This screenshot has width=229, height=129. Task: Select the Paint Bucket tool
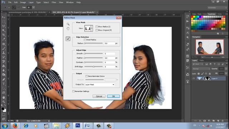pos(4,66)
